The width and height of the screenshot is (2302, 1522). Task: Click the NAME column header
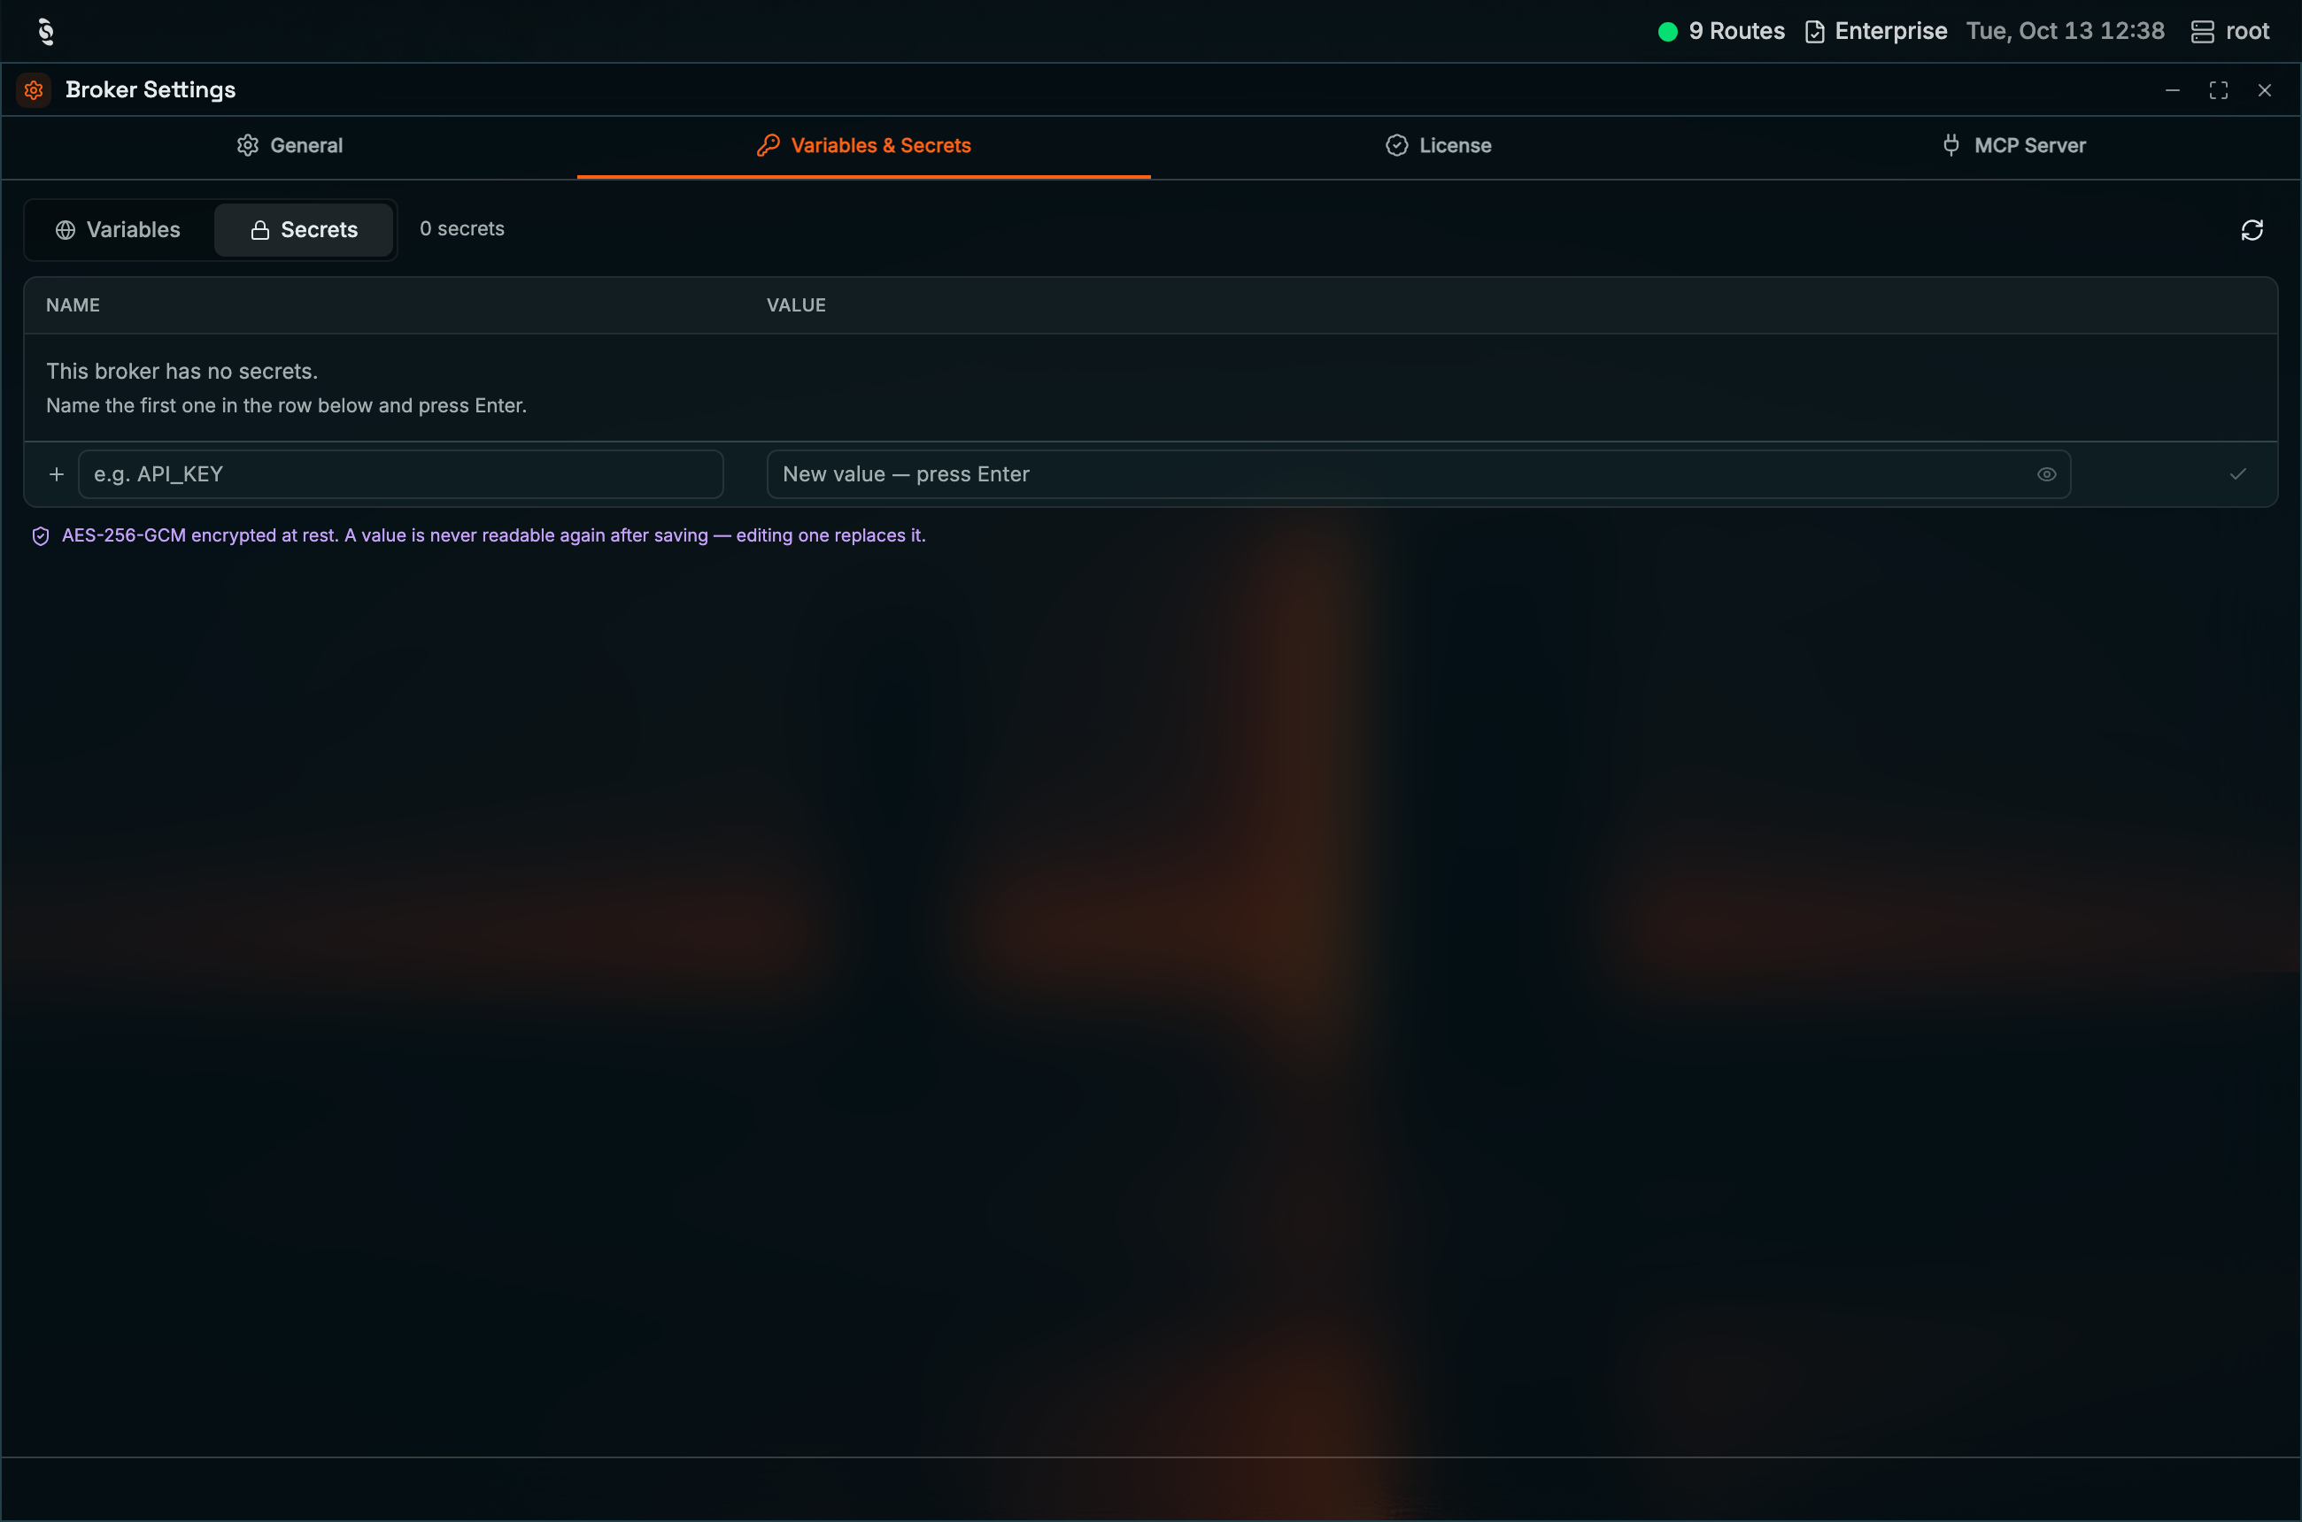point(73,306)
